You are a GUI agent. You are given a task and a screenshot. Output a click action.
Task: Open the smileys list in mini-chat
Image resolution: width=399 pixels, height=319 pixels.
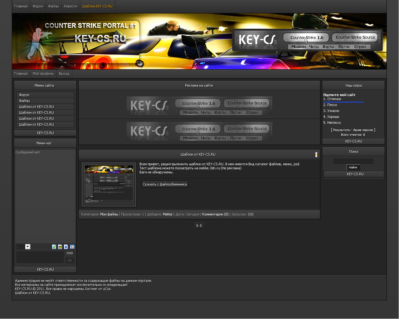click(x=60, y=247)
